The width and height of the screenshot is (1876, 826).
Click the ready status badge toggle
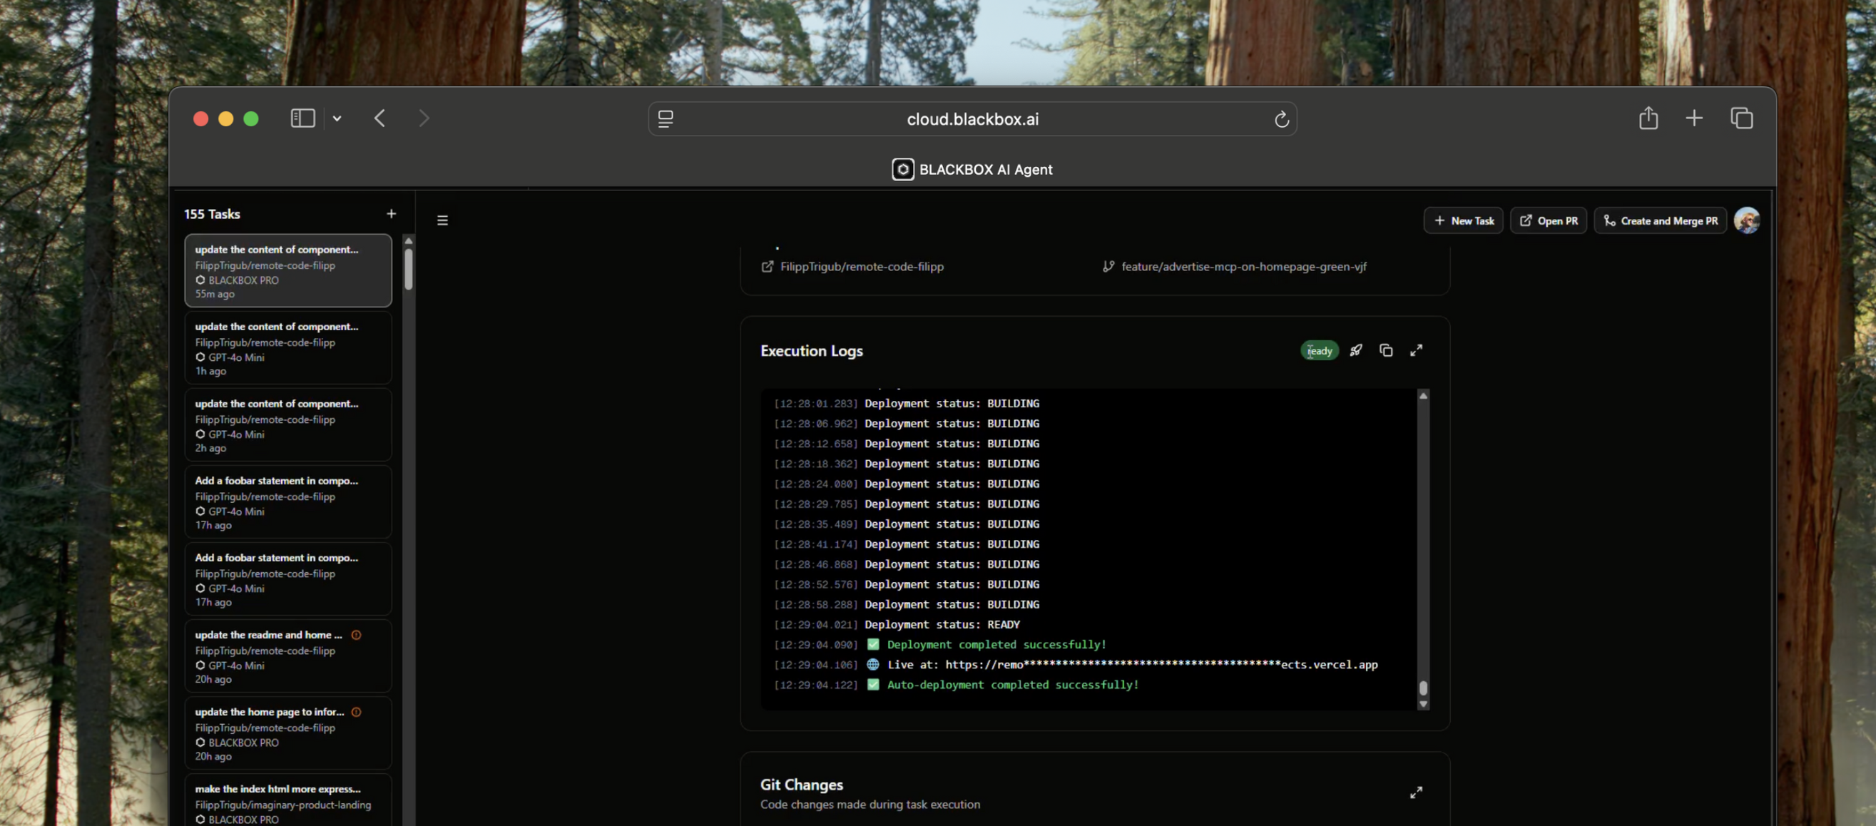tap(1320, 350)
